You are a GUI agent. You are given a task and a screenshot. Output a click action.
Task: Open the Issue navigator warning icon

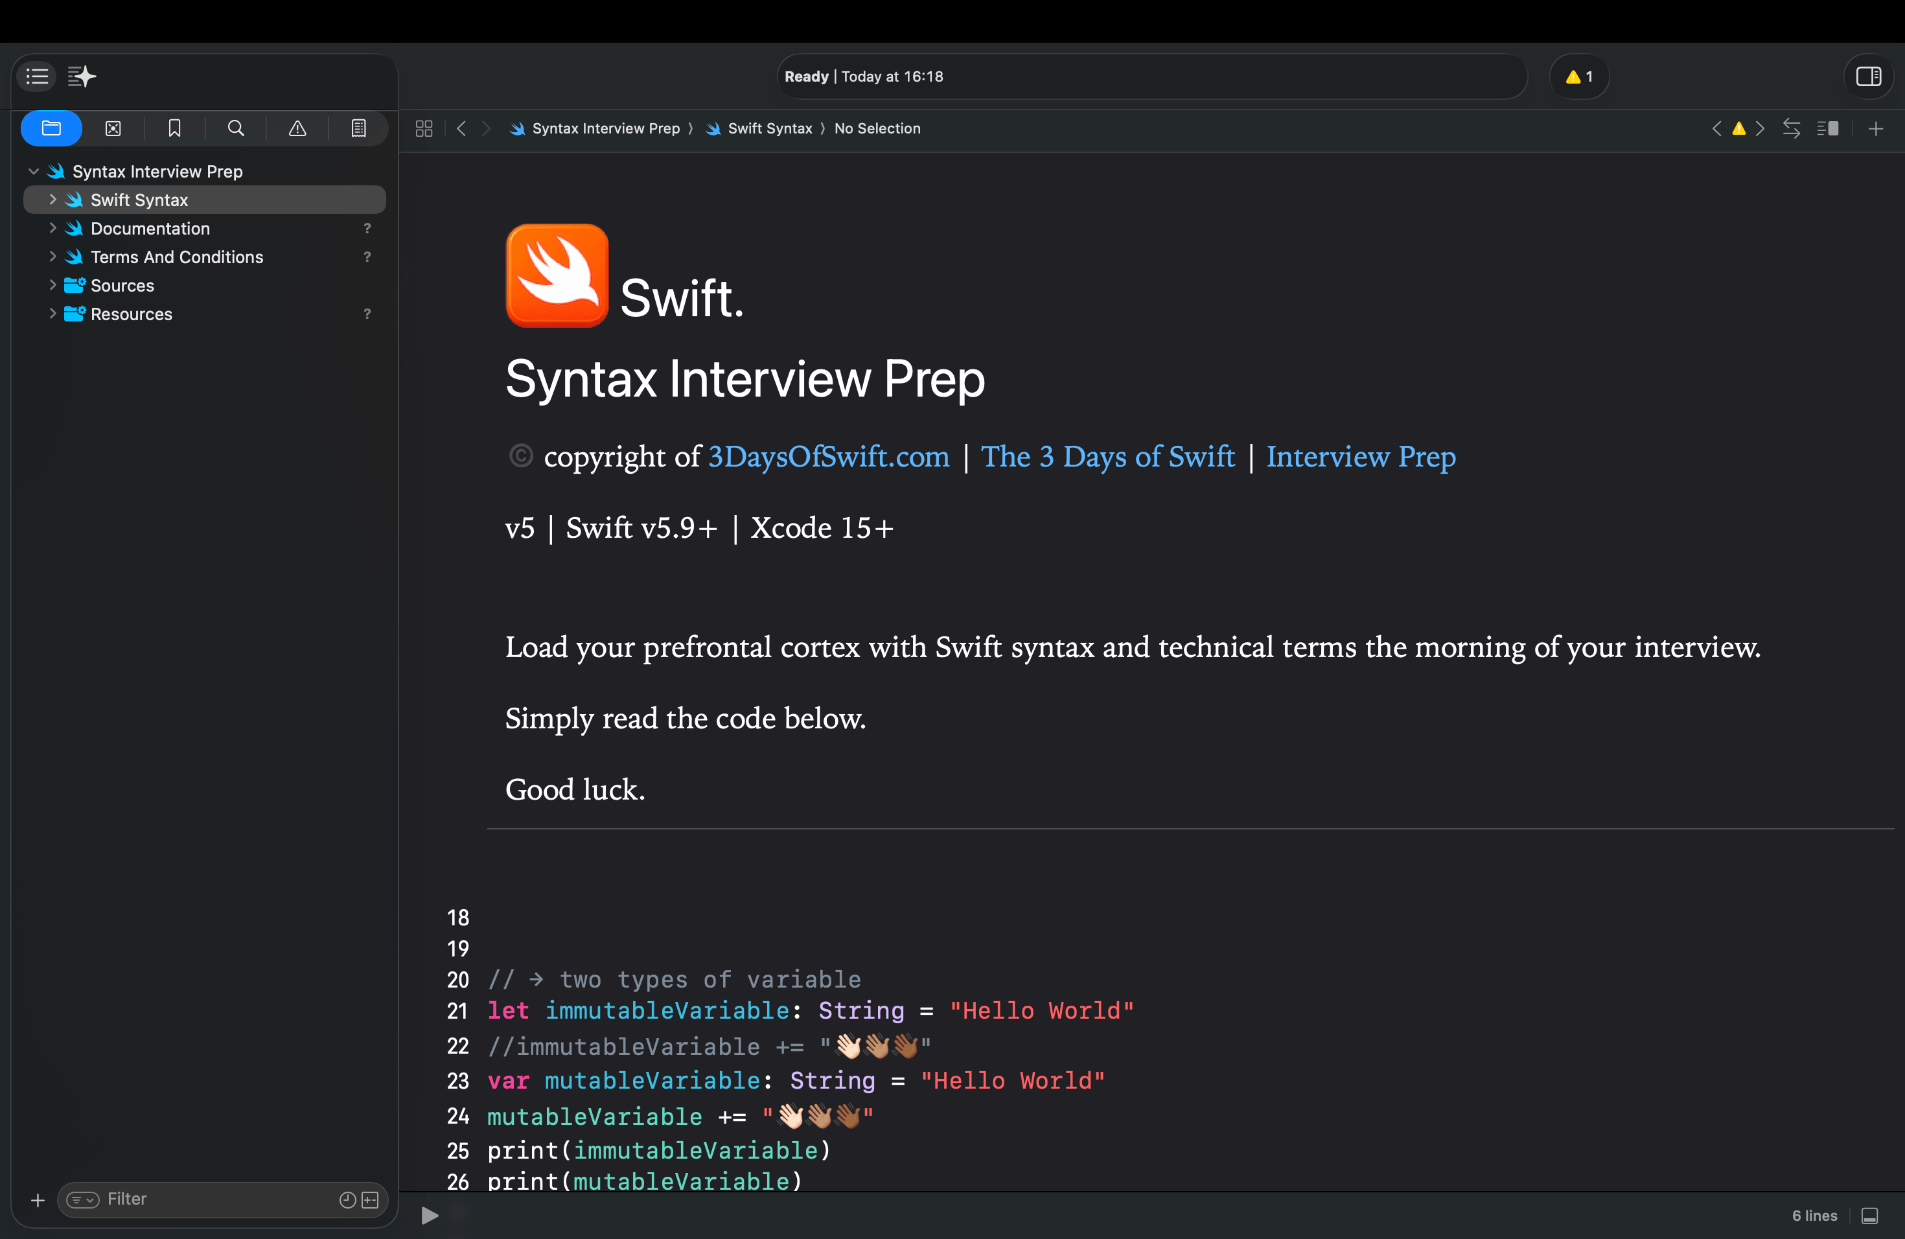point(298,128)
